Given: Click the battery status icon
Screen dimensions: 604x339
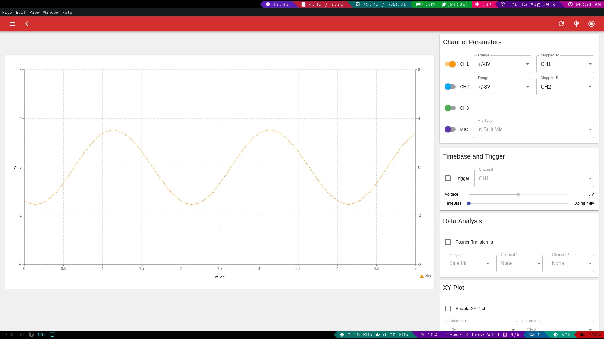Looking at the screenshot, I should 419,4.
